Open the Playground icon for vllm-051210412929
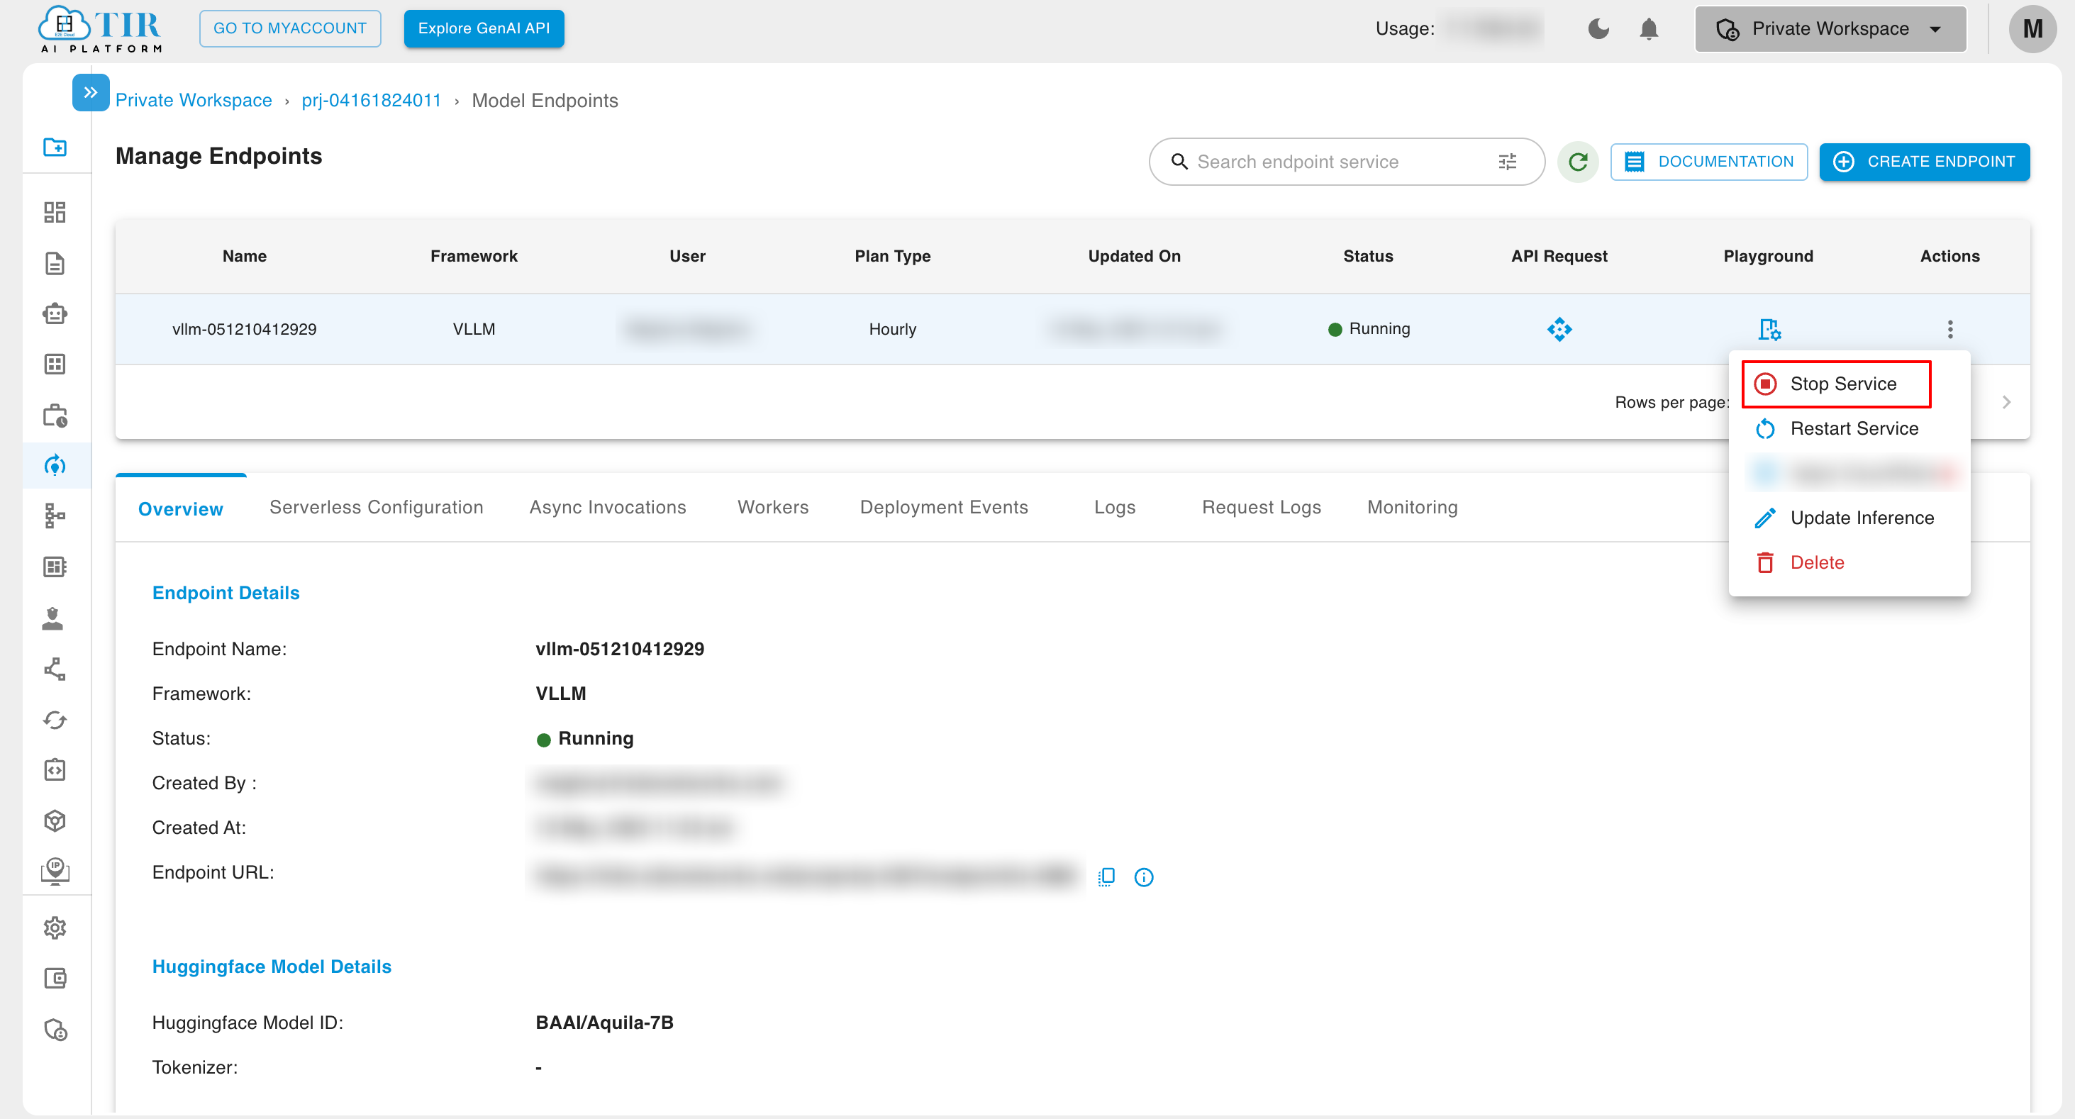The image size is (2075, 1119). (x=1768, y=329)
